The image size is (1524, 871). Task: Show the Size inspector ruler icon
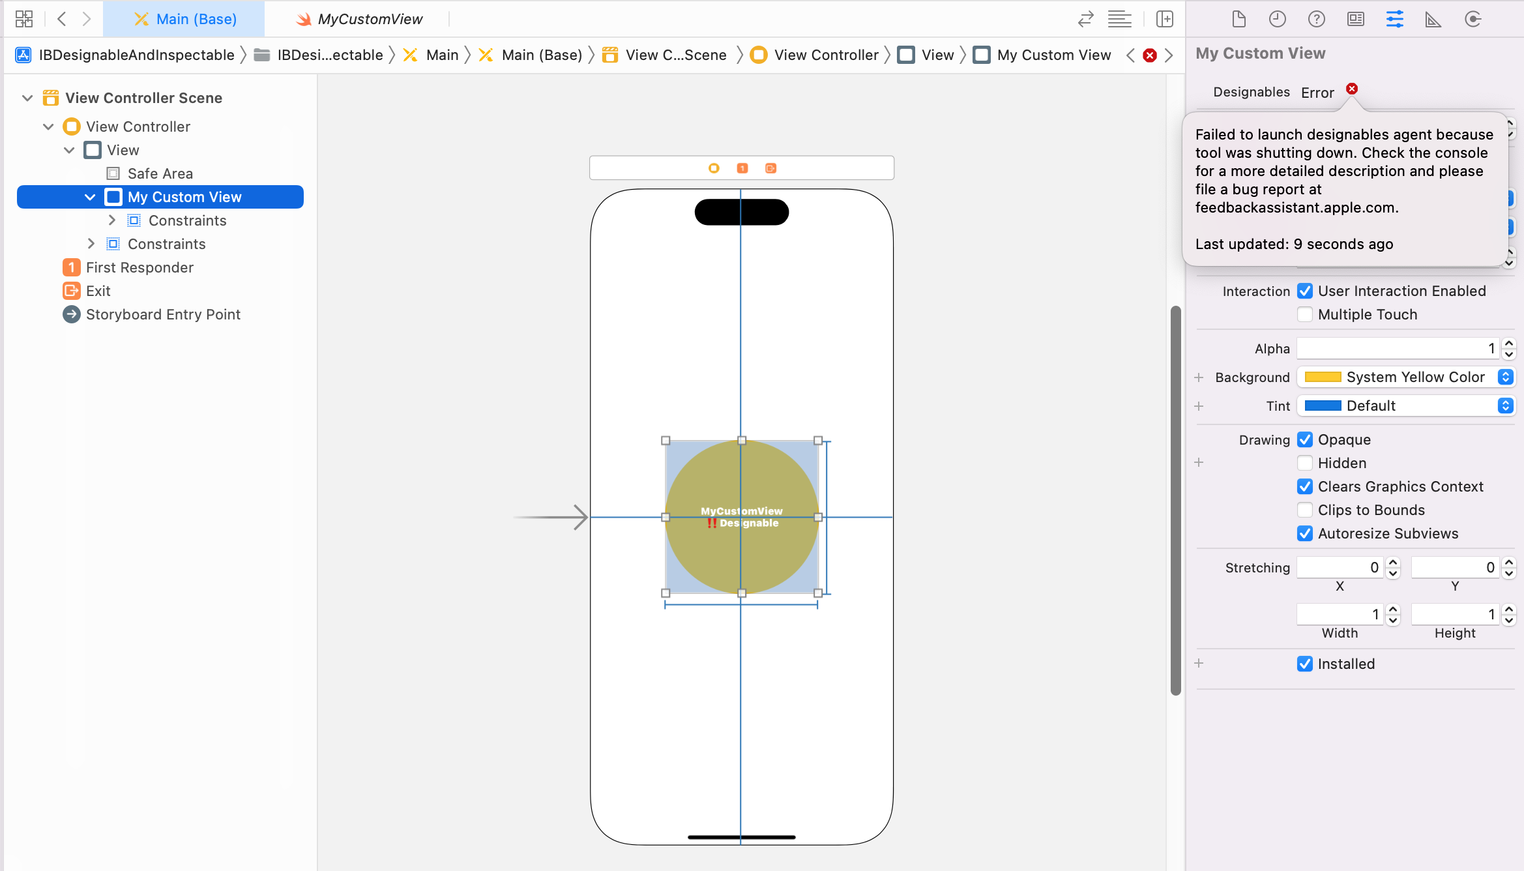point(1433,19)
